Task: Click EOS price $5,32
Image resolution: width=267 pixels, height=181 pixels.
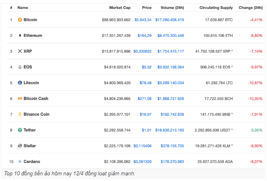Action: tap(147, 67)
